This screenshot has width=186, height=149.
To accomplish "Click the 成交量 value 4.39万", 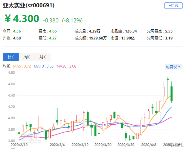I will pyautogui.click(x=95, y=31).
